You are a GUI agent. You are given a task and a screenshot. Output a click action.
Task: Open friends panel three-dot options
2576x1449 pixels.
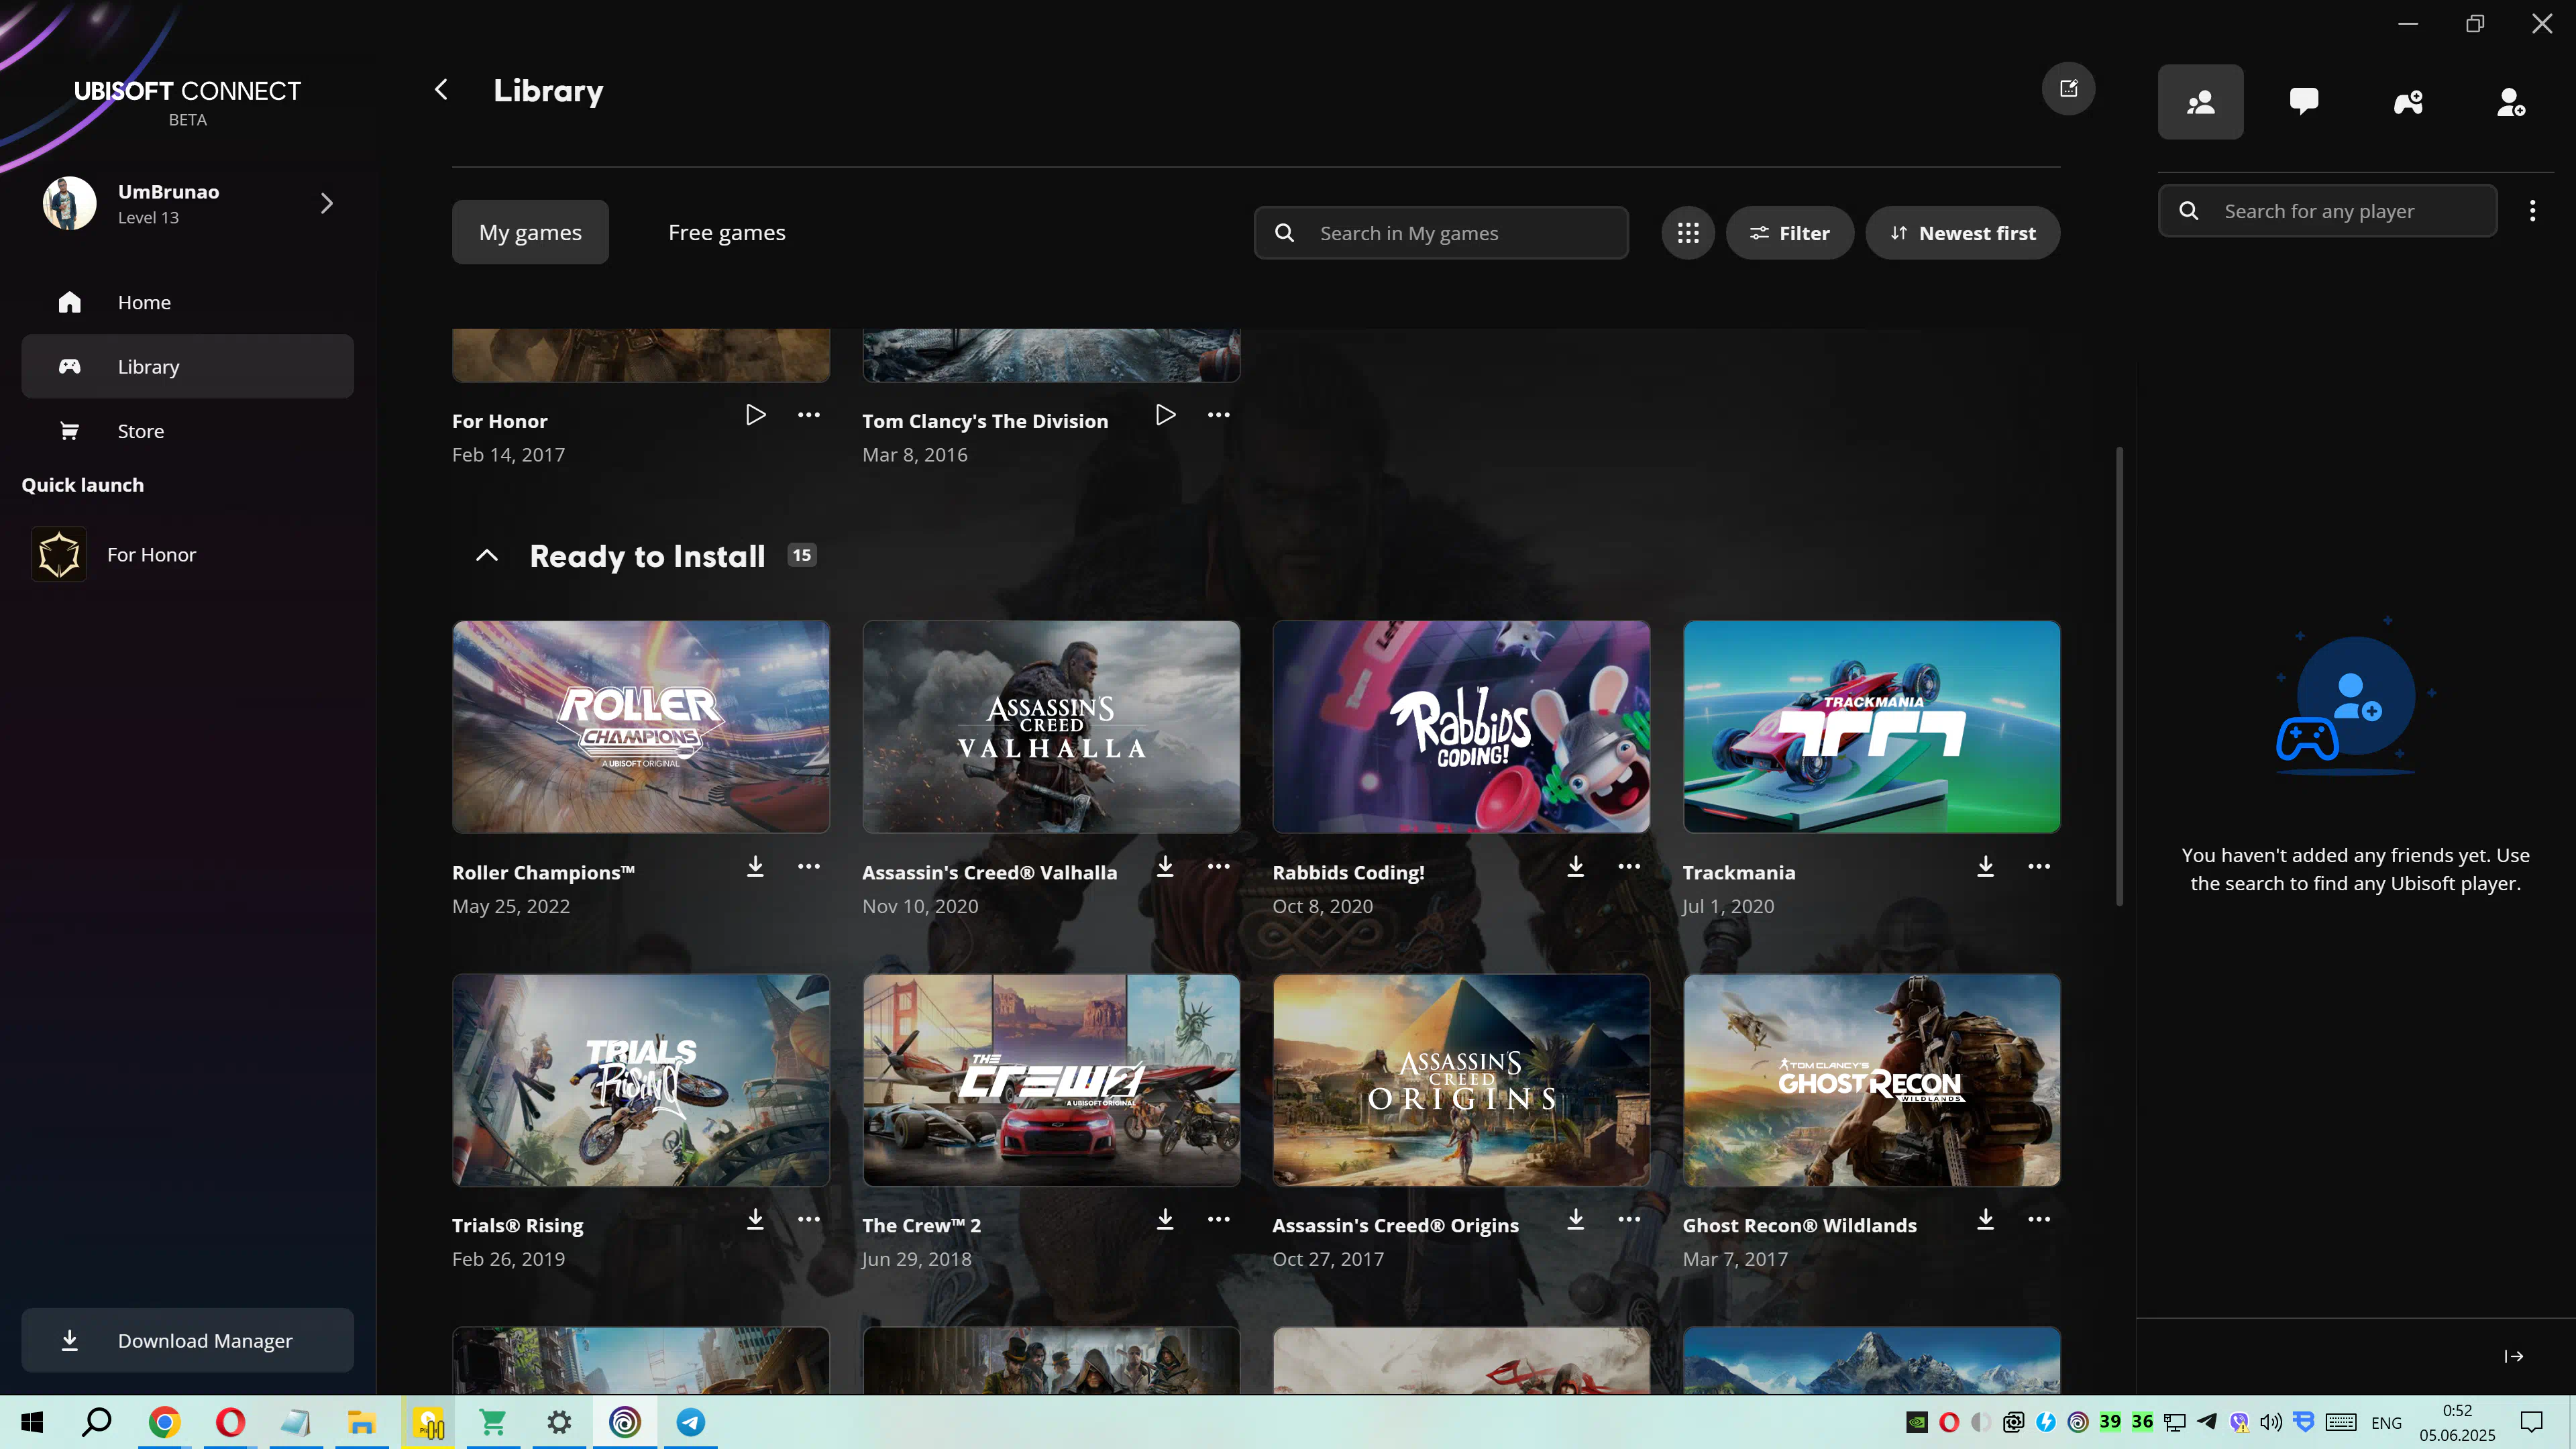click(x=2532, y=211)
